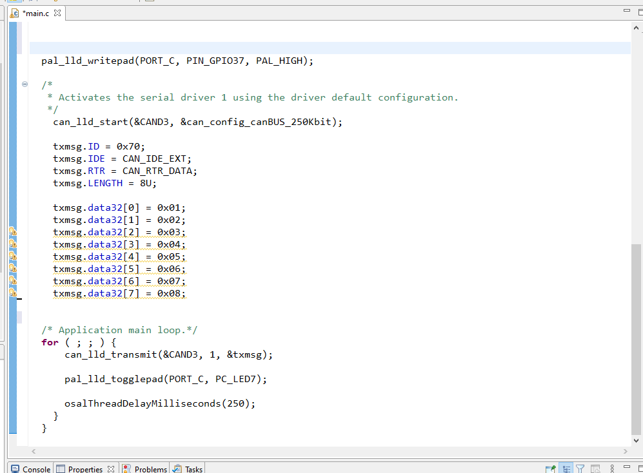Toggle Show Categories in Properties view
643x473 pixels.
point(566,468)
